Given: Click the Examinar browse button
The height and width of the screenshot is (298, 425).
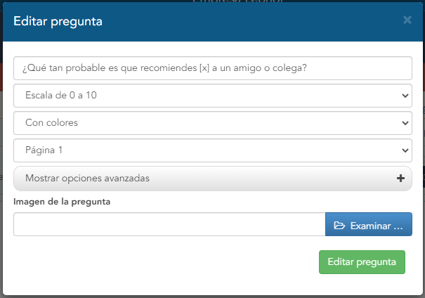Looking at the screenshot, I should 369,224.
